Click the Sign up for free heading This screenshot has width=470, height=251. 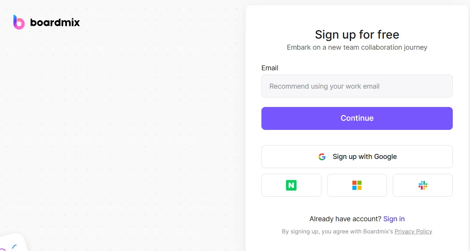pyautogui.click(x=357, y=35)
